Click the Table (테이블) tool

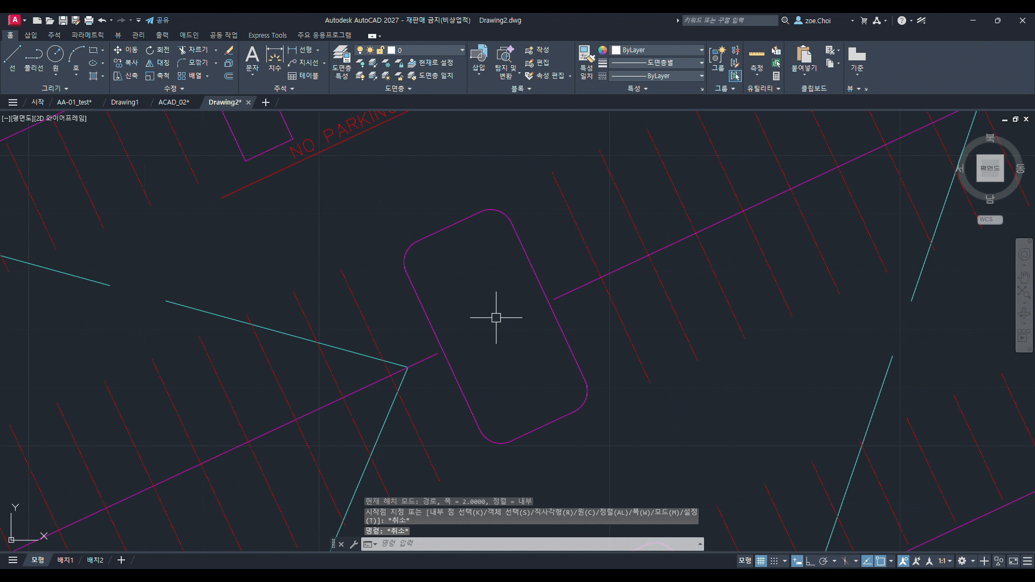coord(303,76)
